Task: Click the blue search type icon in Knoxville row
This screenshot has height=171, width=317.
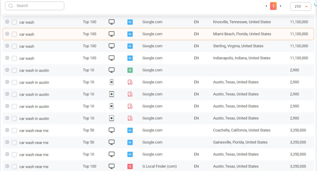Action: point(130,22)
